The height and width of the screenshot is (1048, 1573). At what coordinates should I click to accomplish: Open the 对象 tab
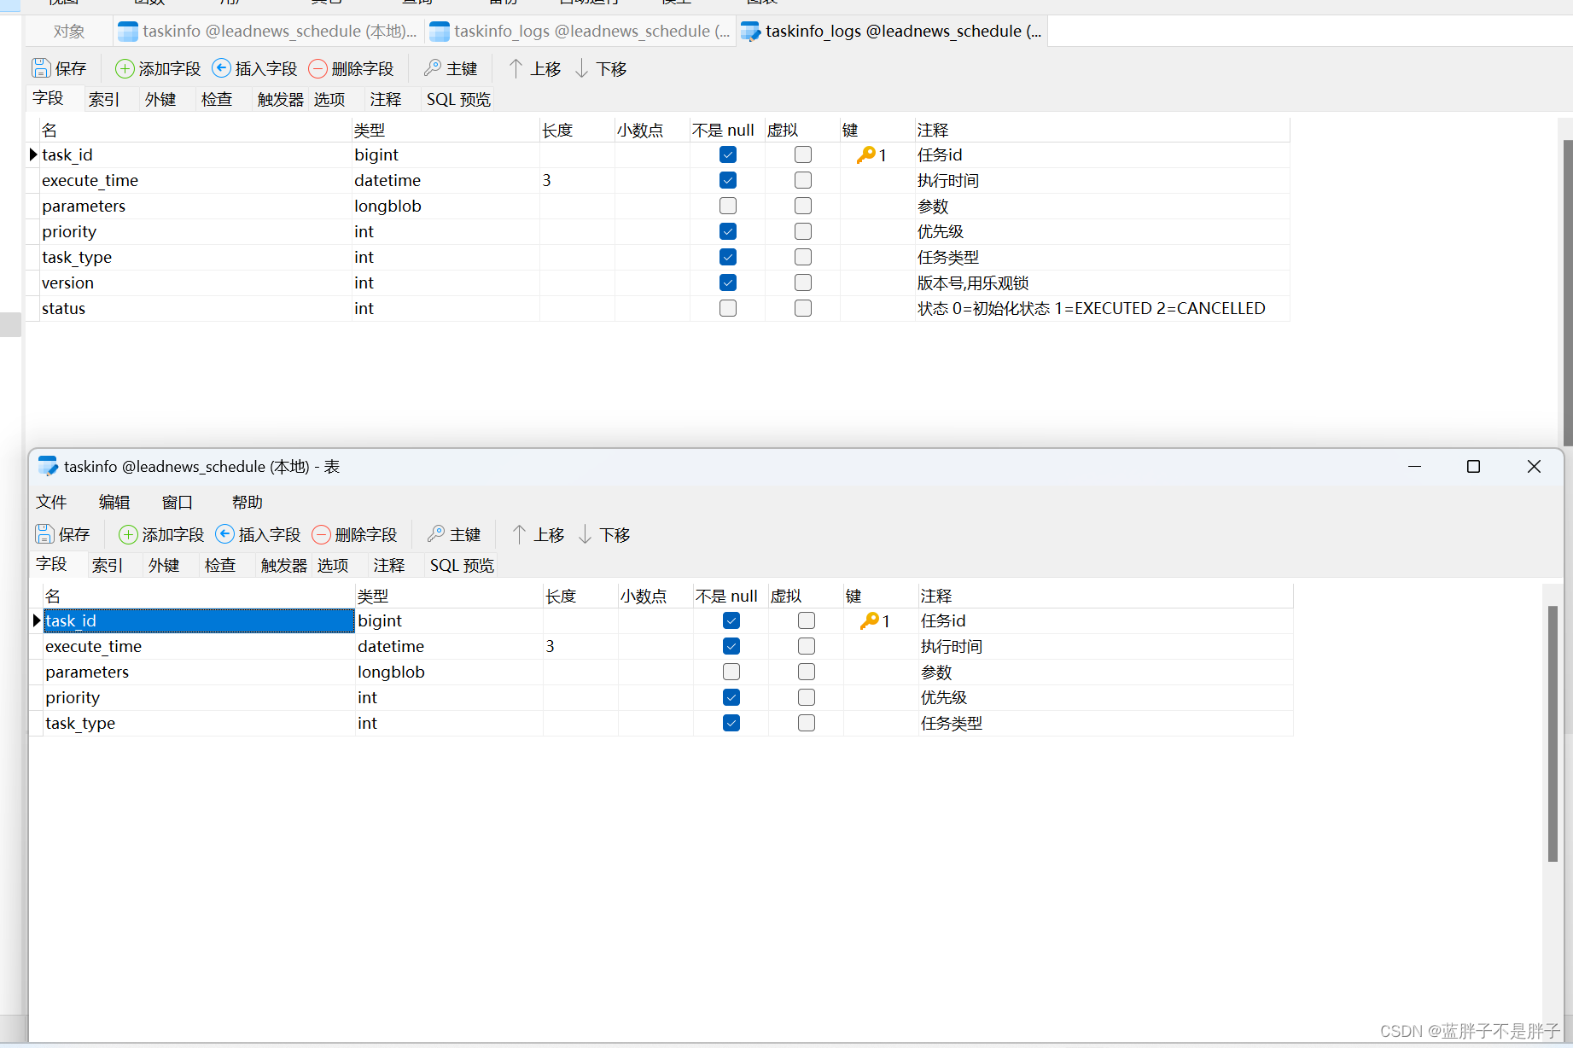[69, 32]
